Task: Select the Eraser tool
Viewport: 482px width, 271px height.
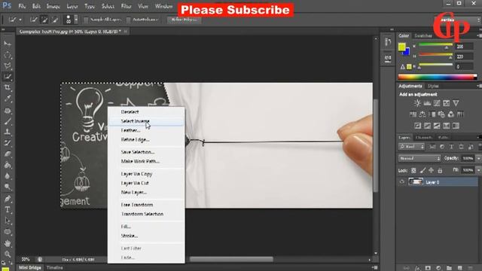Action: coord(8,154)
